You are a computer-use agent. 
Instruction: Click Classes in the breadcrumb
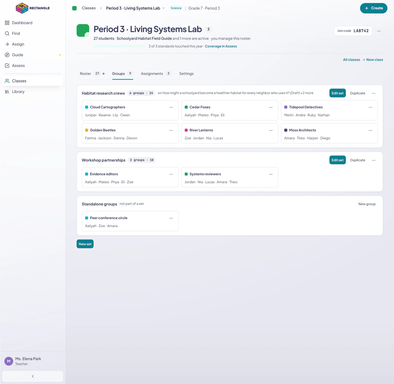(89, 8)
